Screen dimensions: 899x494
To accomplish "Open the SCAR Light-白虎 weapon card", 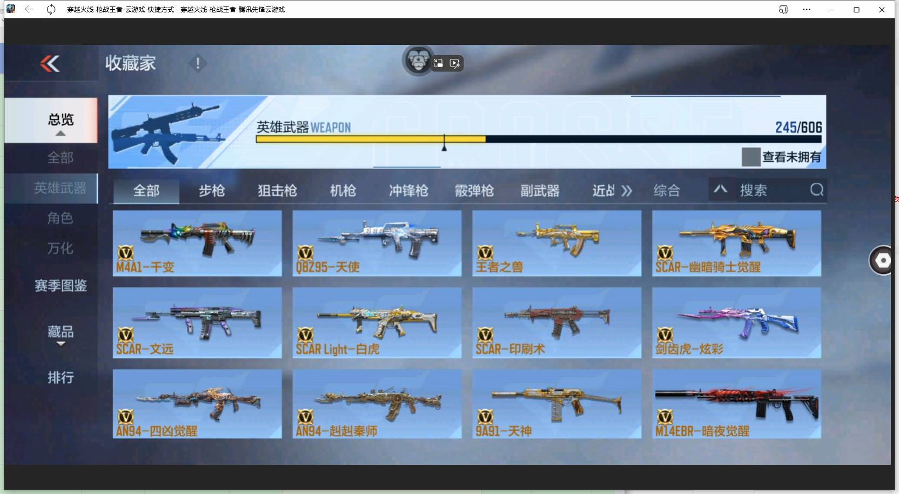I will coord(377,323).
